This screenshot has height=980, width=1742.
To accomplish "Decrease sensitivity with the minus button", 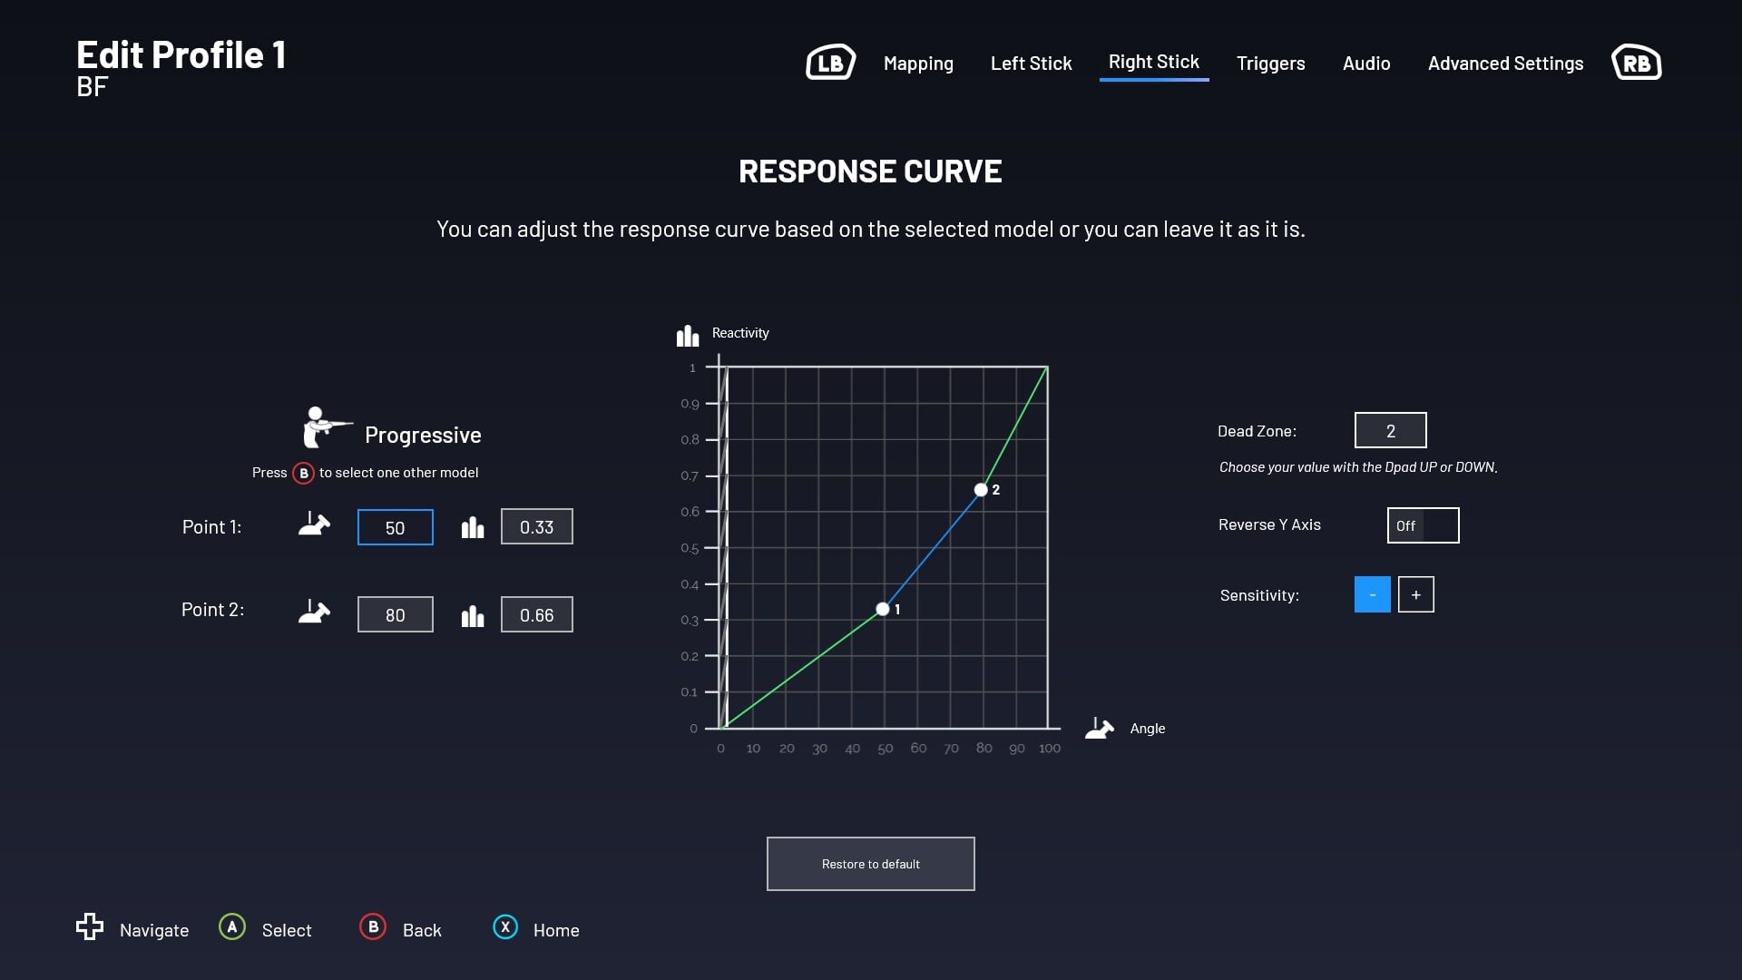I will tap(1372, 594).
